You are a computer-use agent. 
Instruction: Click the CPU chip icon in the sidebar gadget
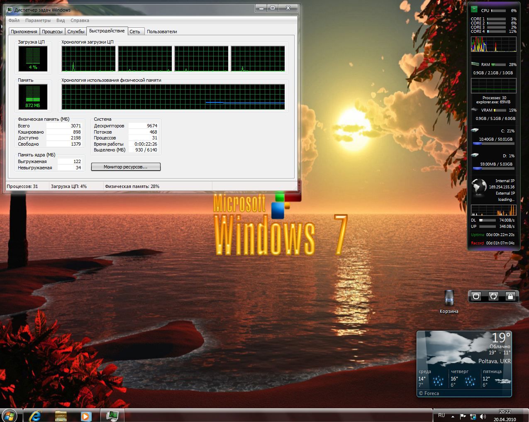tap(474, 10)
